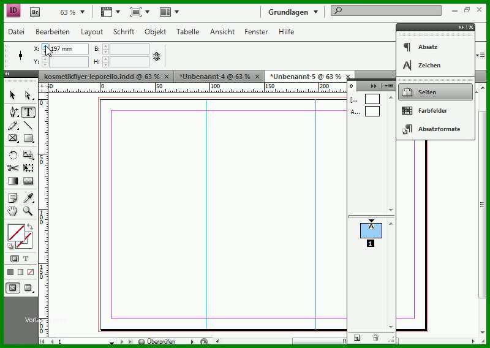The width and height of the screenshot is (490, 348).
Task: Apply None button in toolbox
Action: 31,272
